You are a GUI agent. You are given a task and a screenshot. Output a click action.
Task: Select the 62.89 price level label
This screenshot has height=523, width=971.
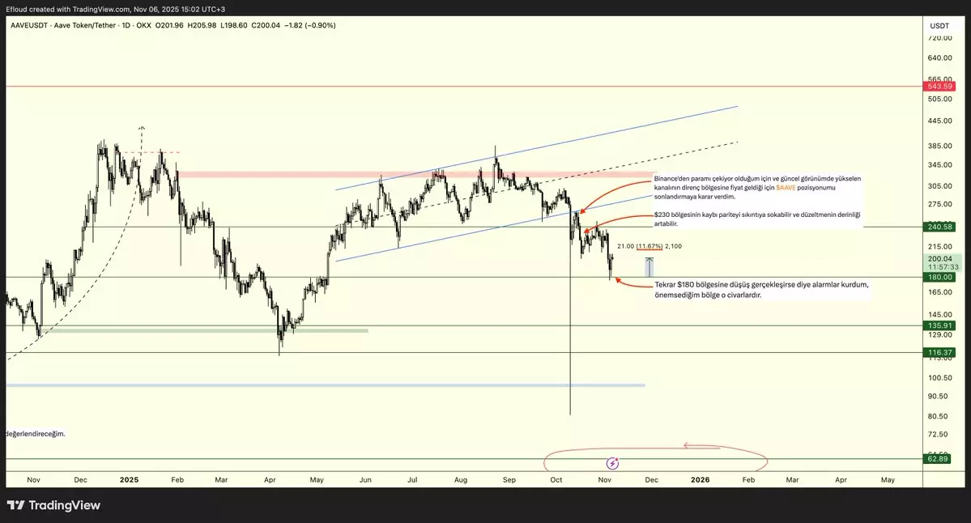click(939, 459)
